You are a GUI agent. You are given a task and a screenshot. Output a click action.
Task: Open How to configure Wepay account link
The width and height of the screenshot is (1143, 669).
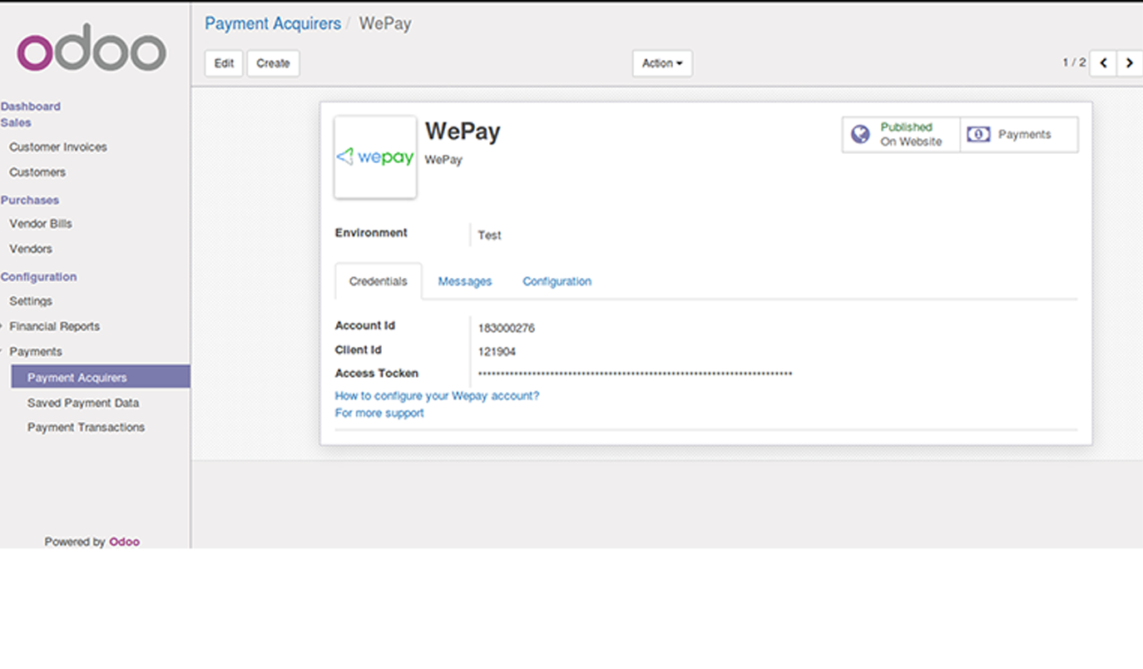point(437,396)
